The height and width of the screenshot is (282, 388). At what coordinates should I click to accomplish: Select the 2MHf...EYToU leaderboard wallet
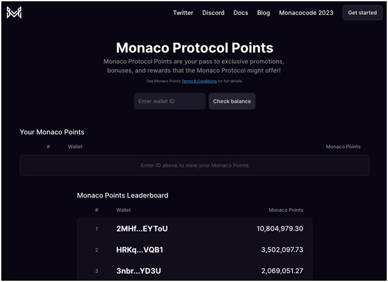pyautogui.click(x=141, y=228)
